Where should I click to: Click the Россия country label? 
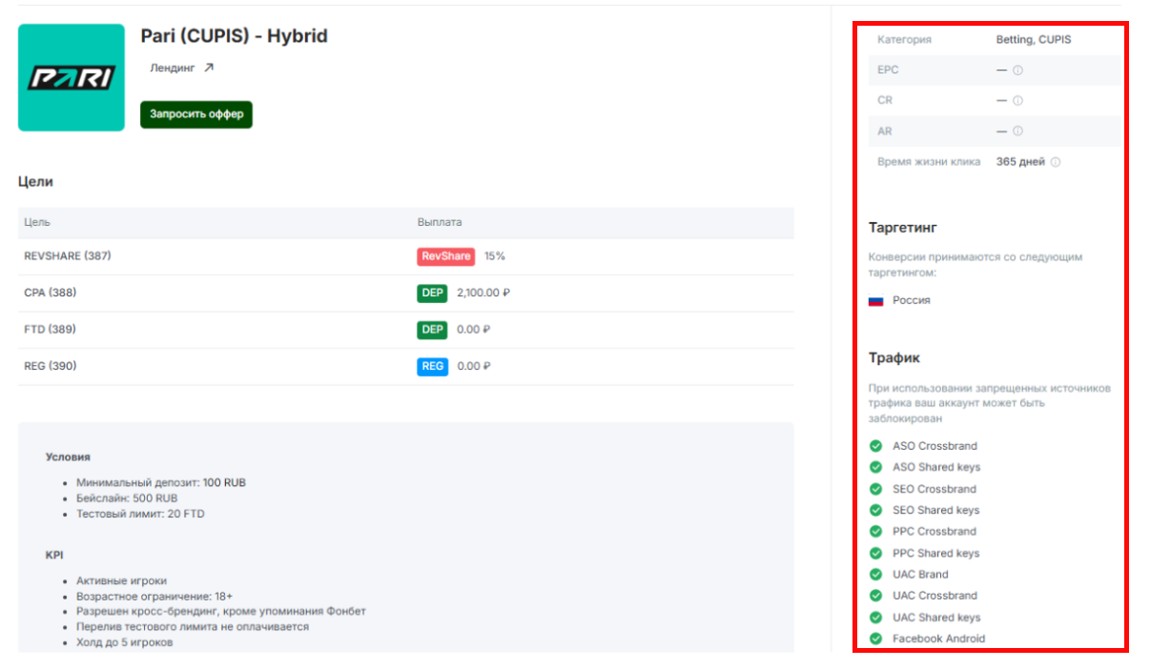[x=912, y=301]
